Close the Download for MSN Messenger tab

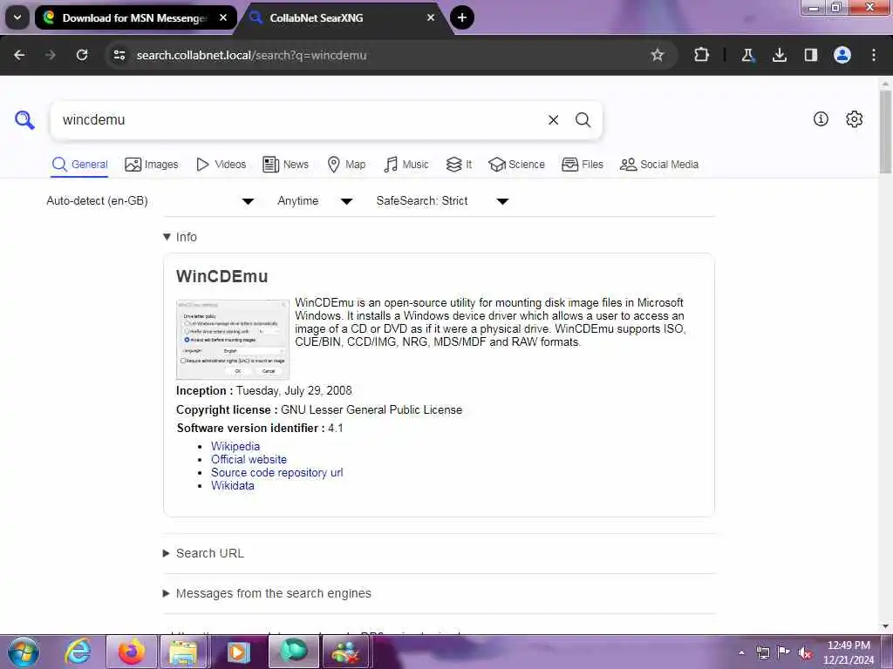223,17
